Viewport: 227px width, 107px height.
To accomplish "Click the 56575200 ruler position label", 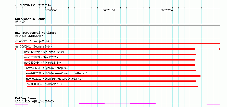I will click(167, 10).
